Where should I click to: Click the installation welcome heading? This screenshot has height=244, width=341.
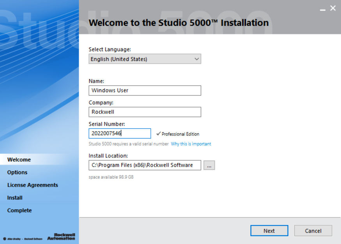click(179, 23)
